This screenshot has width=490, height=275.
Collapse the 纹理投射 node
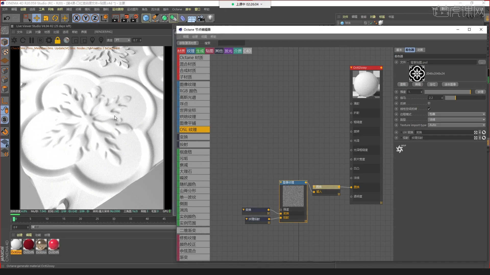(247, 219)
